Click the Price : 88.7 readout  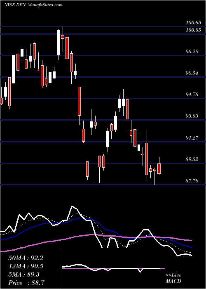(x=26, y=283)
